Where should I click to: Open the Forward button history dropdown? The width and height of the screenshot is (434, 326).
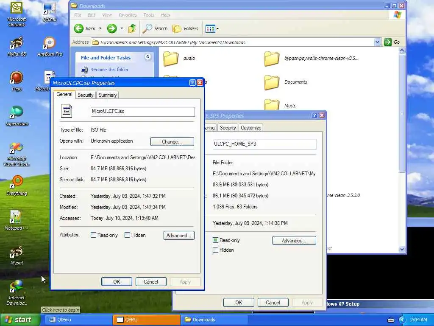122,28
